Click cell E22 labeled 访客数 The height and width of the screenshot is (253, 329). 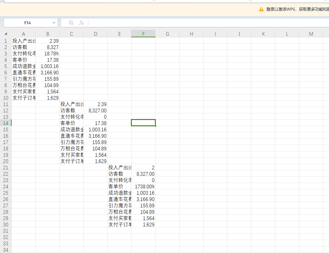pos(119,174)
